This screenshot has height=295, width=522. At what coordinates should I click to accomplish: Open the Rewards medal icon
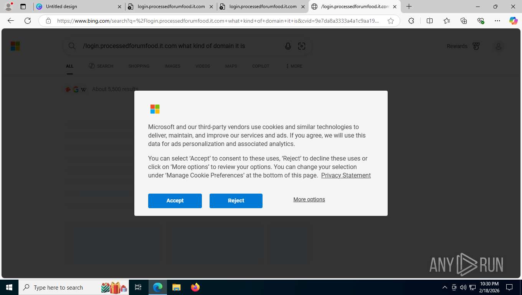coord(476,46)
